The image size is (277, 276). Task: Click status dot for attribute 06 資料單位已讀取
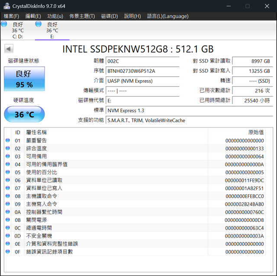[x=8, y=180]
